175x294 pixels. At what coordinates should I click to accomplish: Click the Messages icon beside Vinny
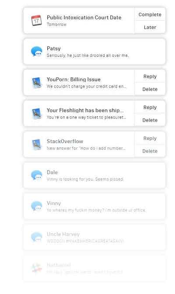tap(36, 206)
